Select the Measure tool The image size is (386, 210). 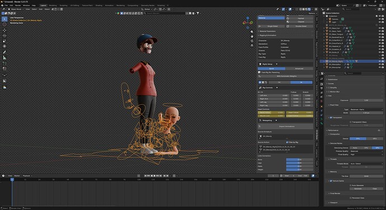coord(4,58)
